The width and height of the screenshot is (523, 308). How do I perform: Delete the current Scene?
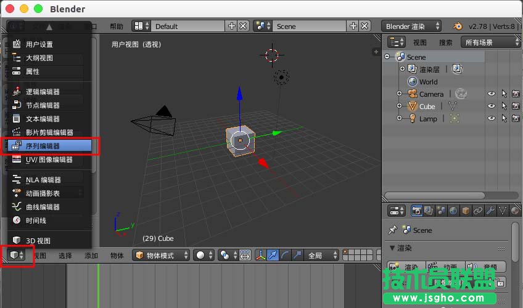tap(364, 26)
